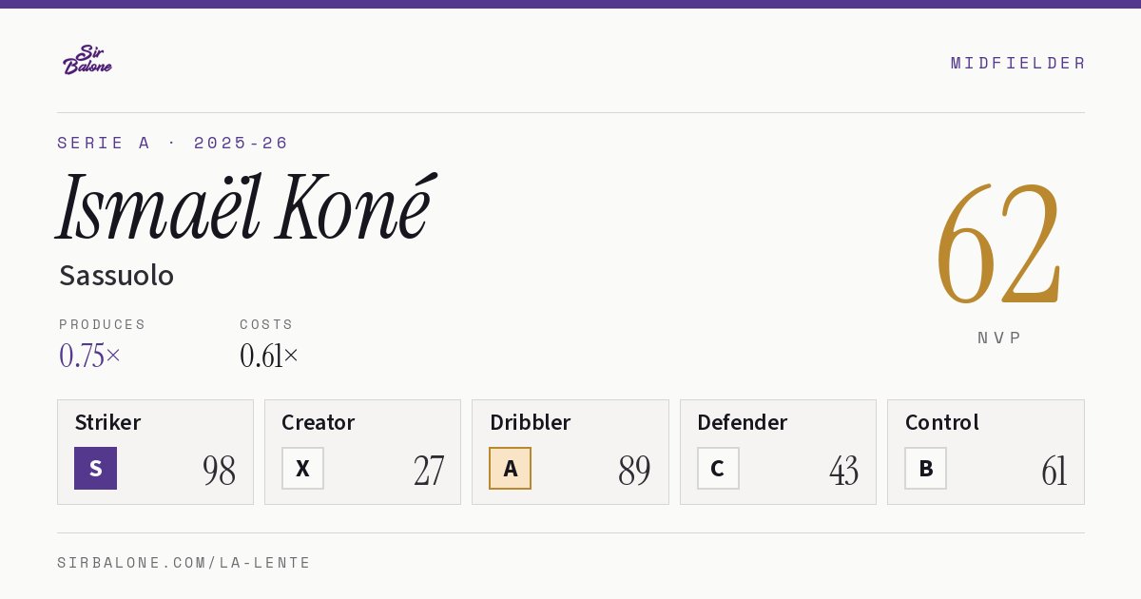Viewport: 1141px width, 599px height.
Task: Select the Striker stat card title
Action: [x=107, y=422]
